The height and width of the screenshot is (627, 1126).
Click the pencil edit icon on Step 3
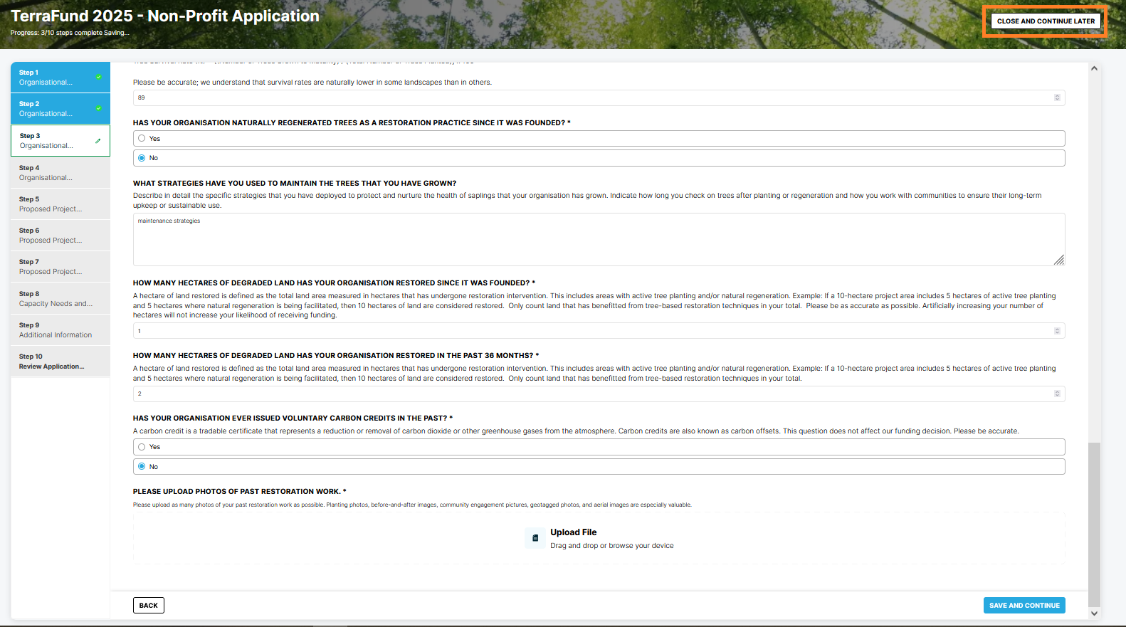pos(98,141)
